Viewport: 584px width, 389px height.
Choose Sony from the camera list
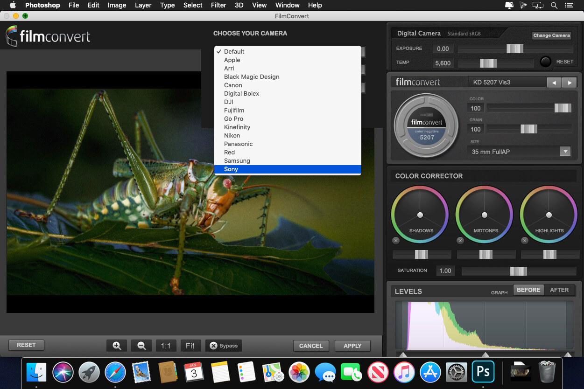tap(288, 169)
